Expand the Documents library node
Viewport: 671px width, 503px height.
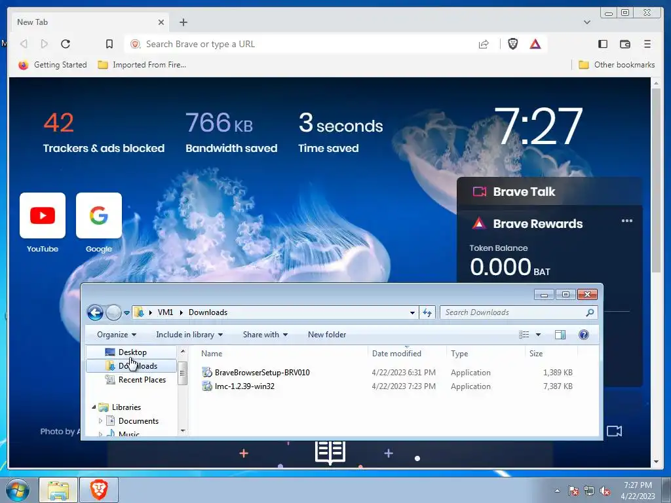pos(100,421)
